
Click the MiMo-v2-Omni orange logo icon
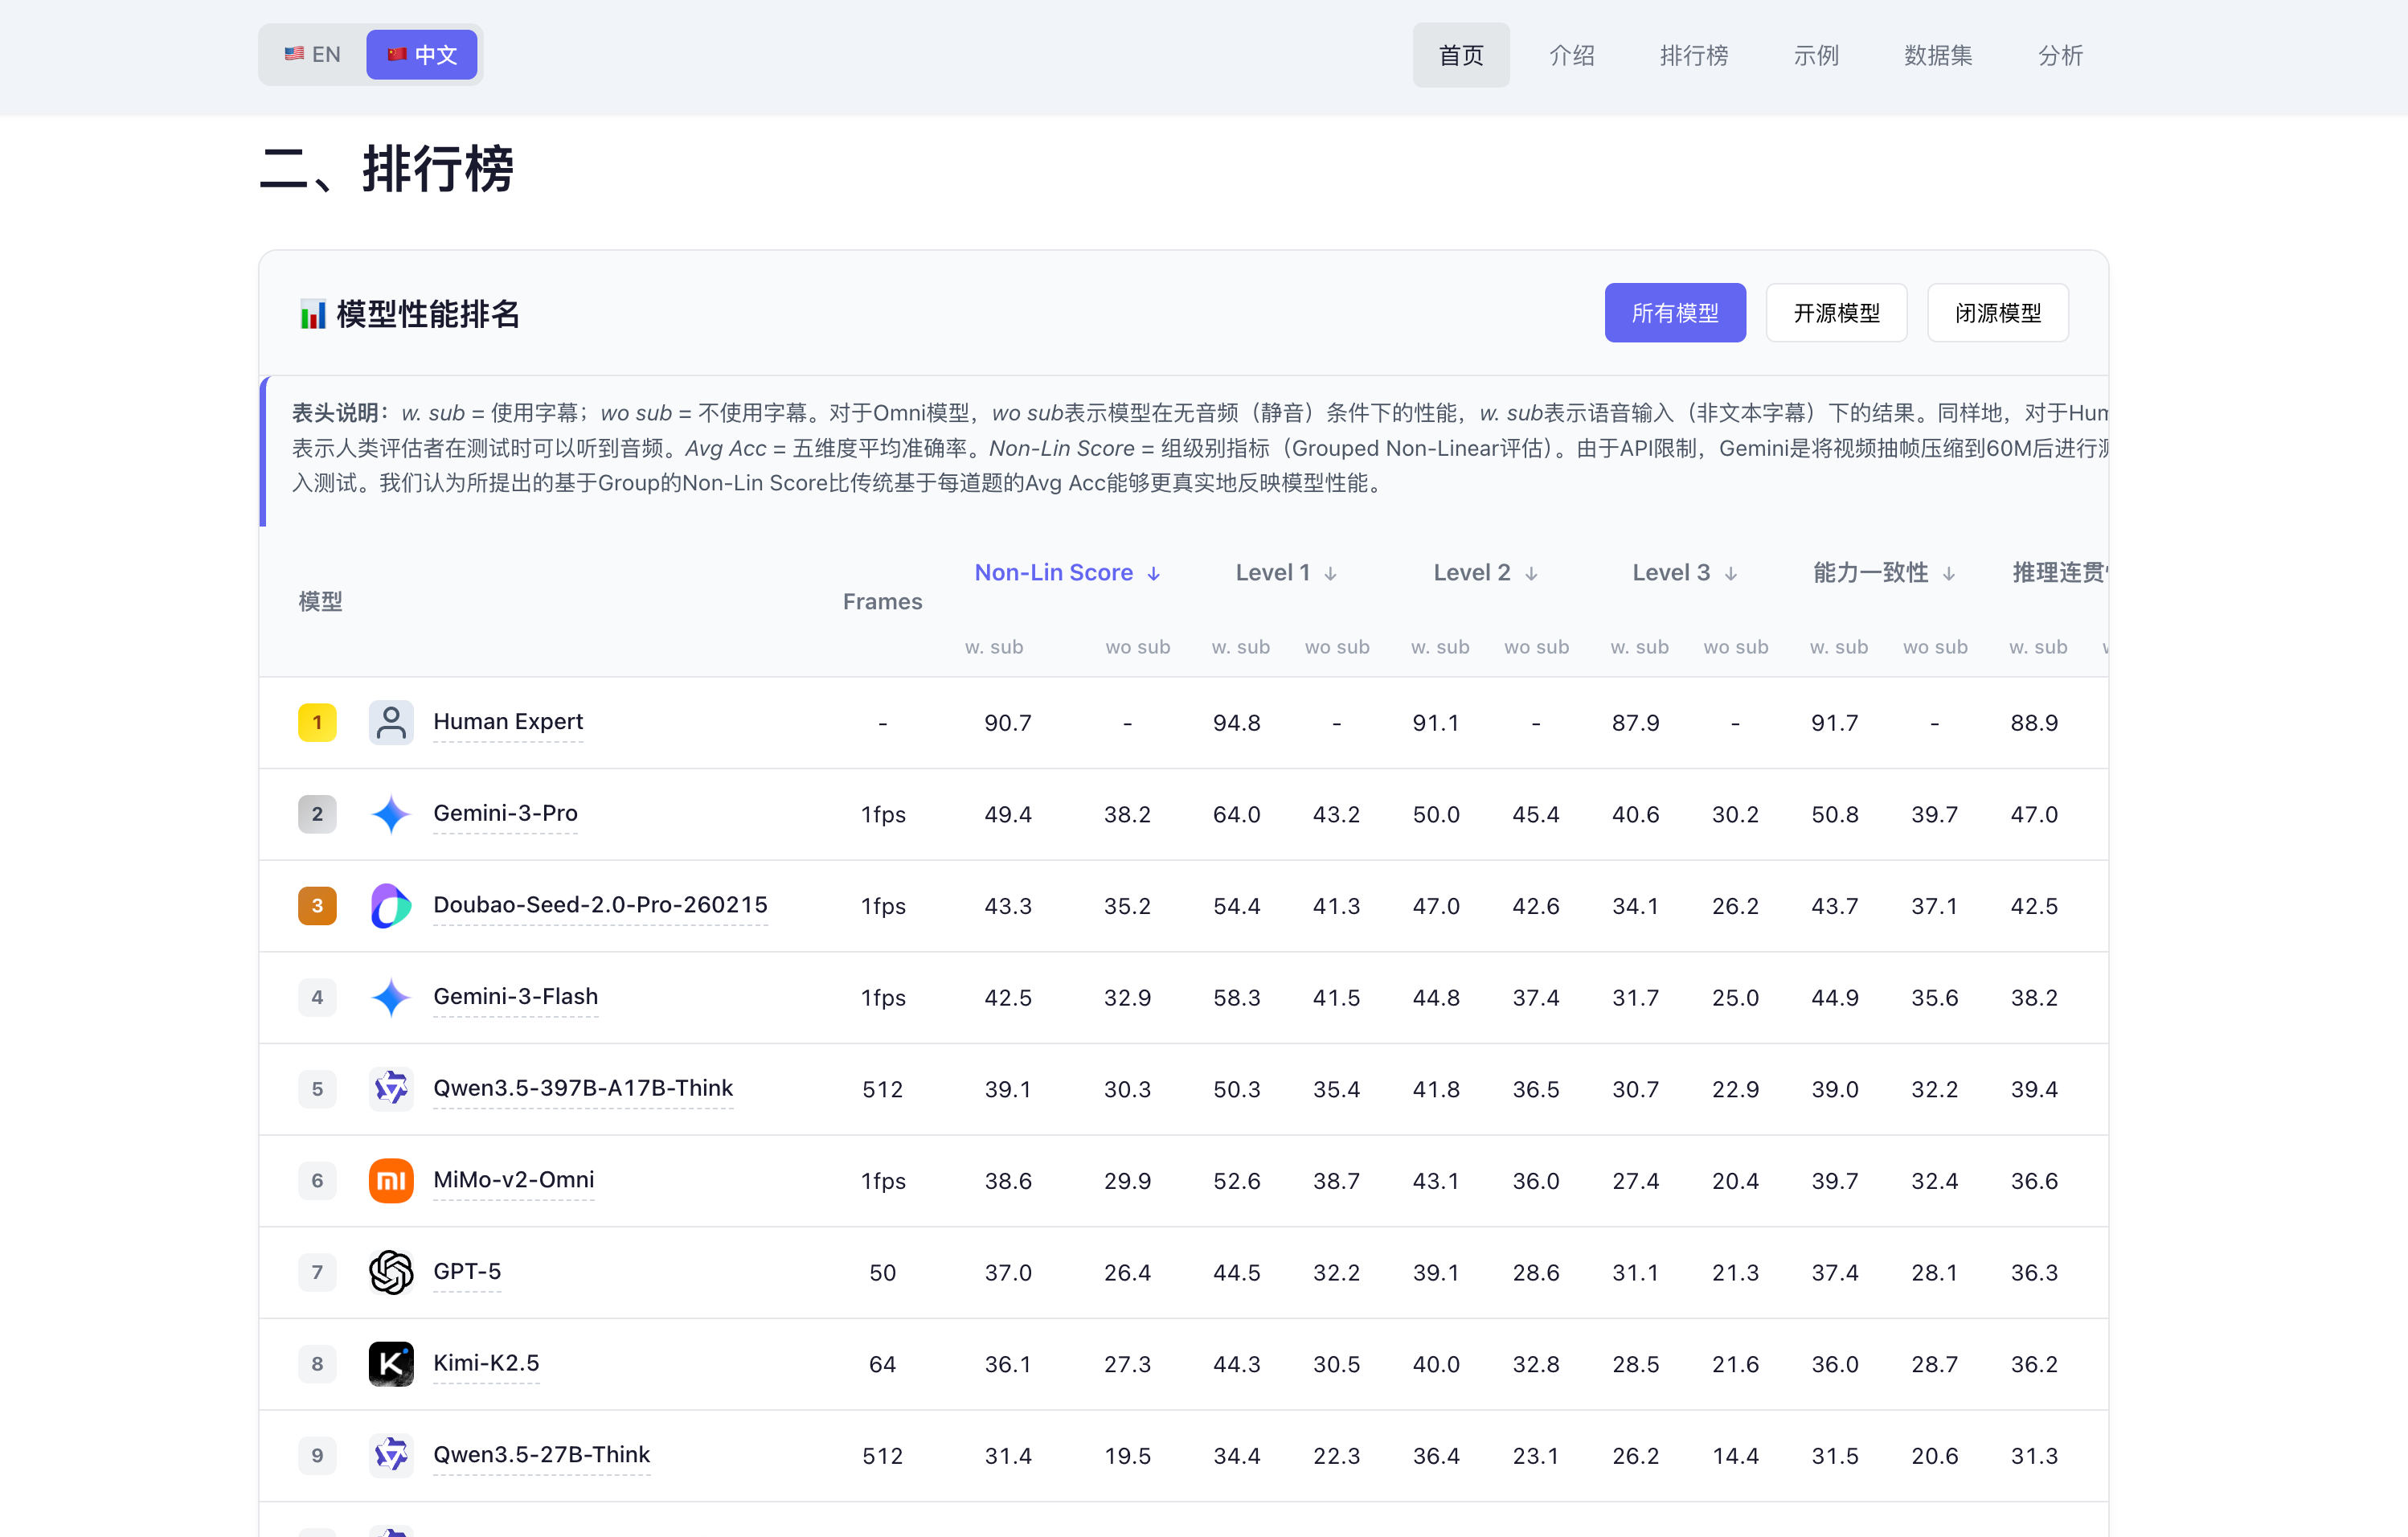[x=390, y=1181]
